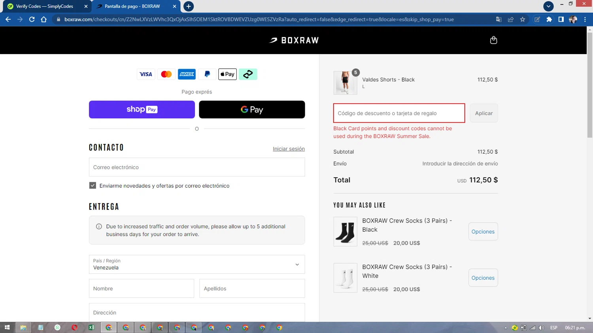This screenshot has height=333, width=593.
Task: Click the Apple Pay icon
Action: point(227,74)
